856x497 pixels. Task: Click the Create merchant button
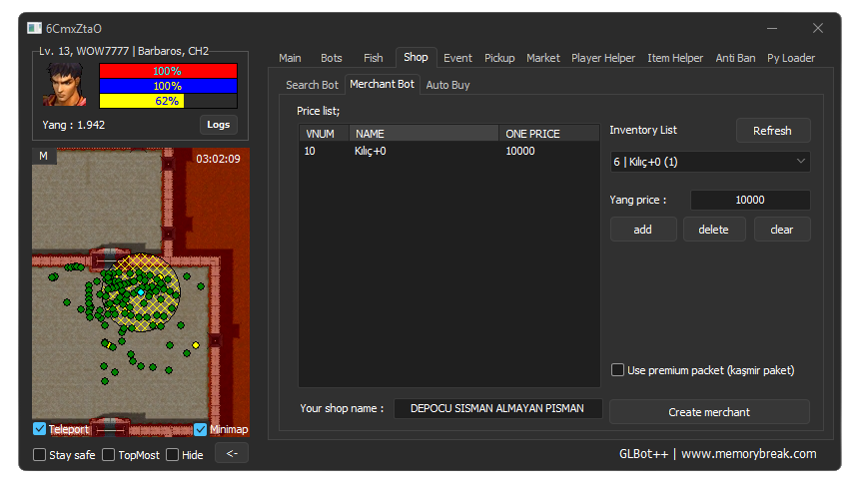709,412
